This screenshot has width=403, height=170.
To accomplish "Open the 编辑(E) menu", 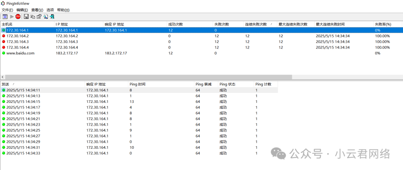I will coord(22,10).
